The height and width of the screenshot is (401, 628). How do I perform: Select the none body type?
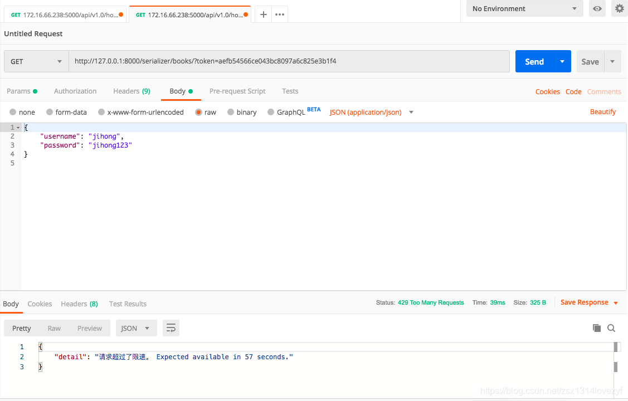pos(13,112)
